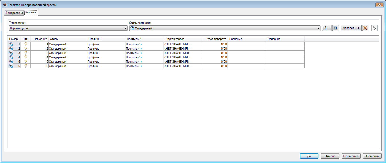This screenshot has height=163, width=386.
Task: Select the Ручные tab
Action: 31,13
